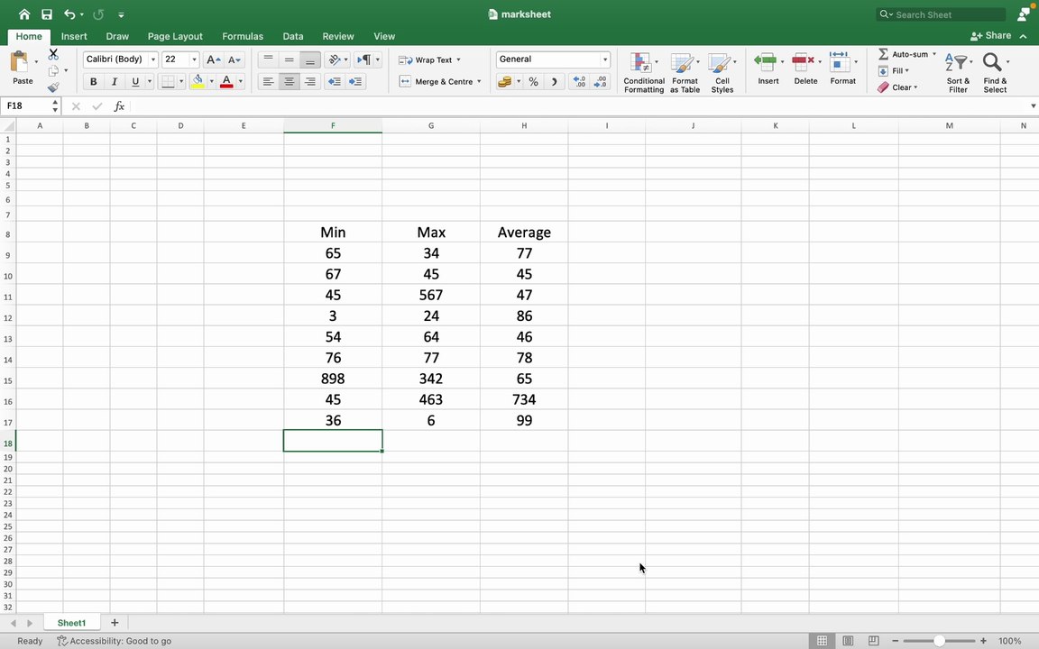
Task: Open Format as Table gallery
Action: click(685, 72)
